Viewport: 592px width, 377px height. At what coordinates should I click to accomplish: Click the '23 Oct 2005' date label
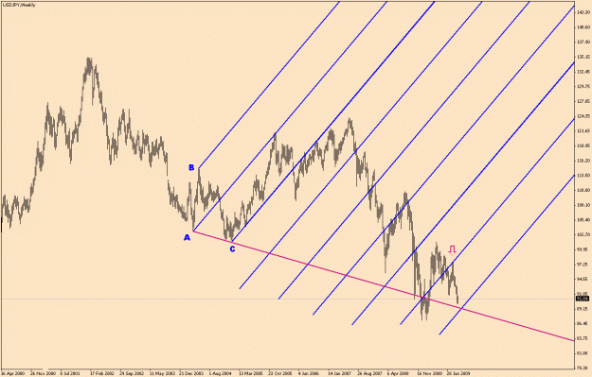tap(279, 374)
